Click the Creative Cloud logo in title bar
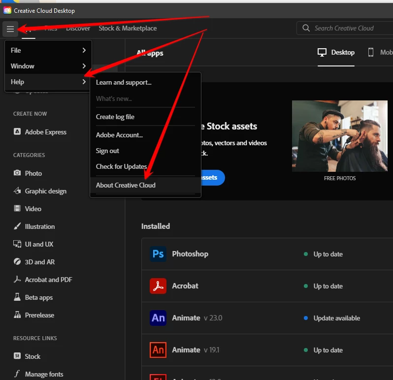This screenshot has width=393, height=380. (x=7, y=10)
